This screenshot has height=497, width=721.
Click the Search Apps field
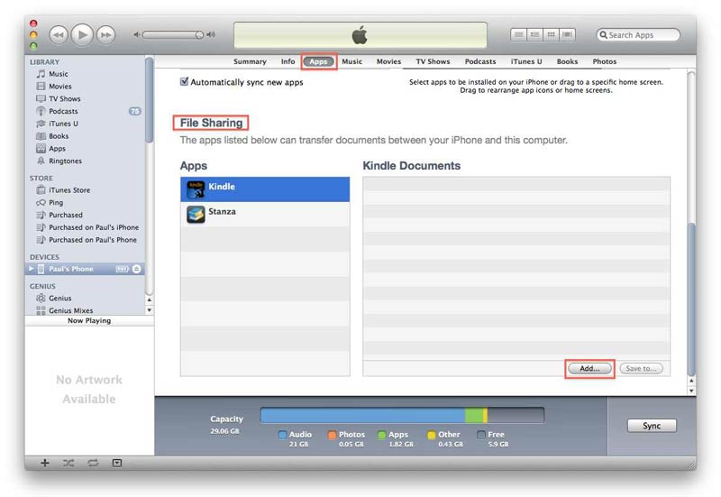pos(638,35)
